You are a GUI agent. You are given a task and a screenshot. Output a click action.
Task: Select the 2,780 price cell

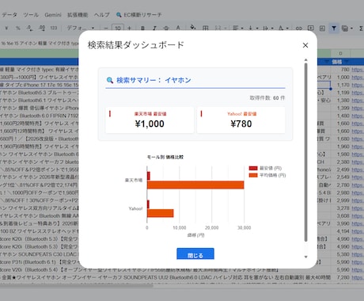coord(340,185)
